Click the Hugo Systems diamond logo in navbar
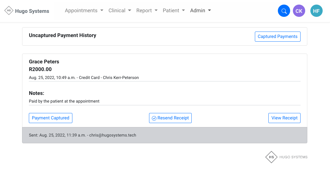The height and width of the screenshot is (169, 330). click(9, 11)
